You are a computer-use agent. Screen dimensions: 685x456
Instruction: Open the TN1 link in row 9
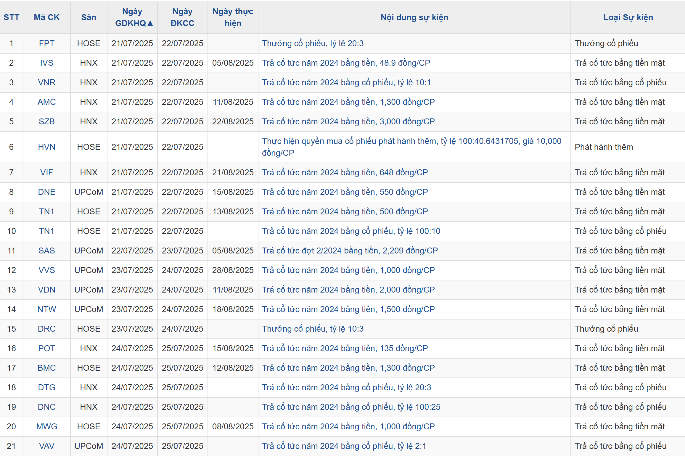click(47, 211)
